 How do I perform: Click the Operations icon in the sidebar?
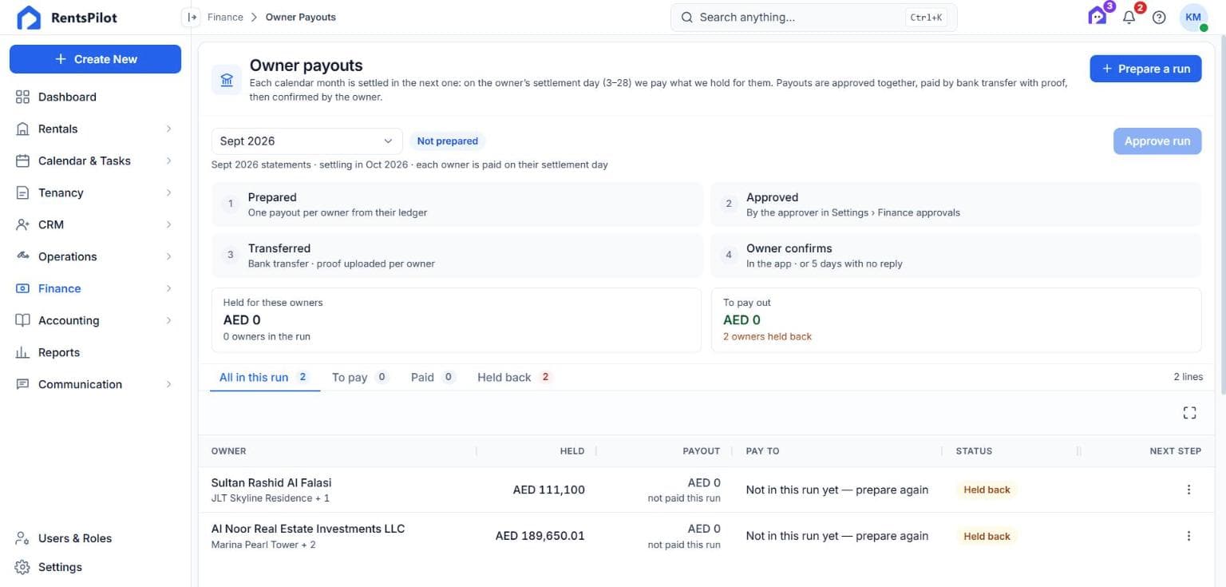click(22, 256)
